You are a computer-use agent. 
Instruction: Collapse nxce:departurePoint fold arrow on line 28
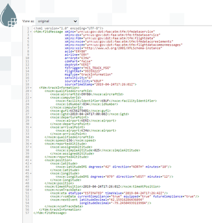click(x=31, y=118)
